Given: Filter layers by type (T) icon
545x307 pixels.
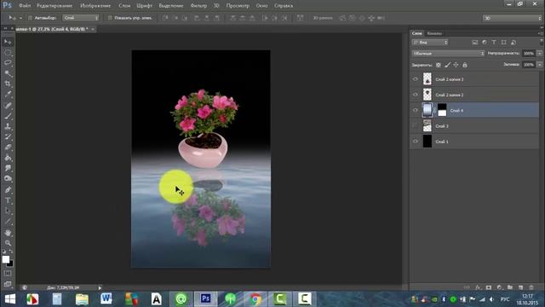Looking at the screenshot, I should (494, 43).
